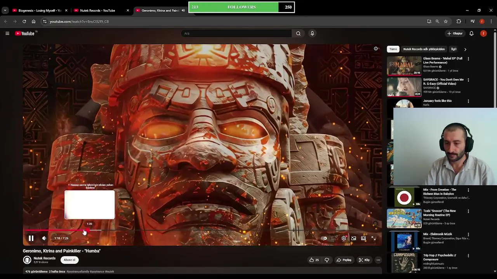Click the info card icon on the video
Image resolution: width=497 pixels, height=279 pixels.
376,49
